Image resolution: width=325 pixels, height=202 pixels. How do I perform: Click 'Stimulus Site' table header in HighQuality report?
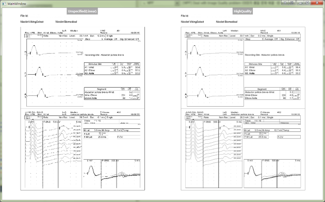coord(255,64)
